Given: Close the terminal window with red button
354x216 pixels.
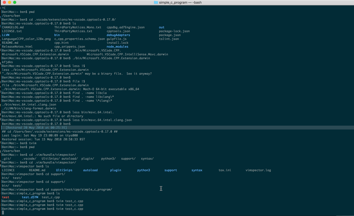Looking at the screenshot, I should pyautogui.click(x=4, y=3).
